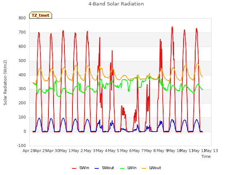Click the chart title 4-Band Solar Radiation
Image resolution: width=233 pixels, height=175 pixels.
click(116, 4)
